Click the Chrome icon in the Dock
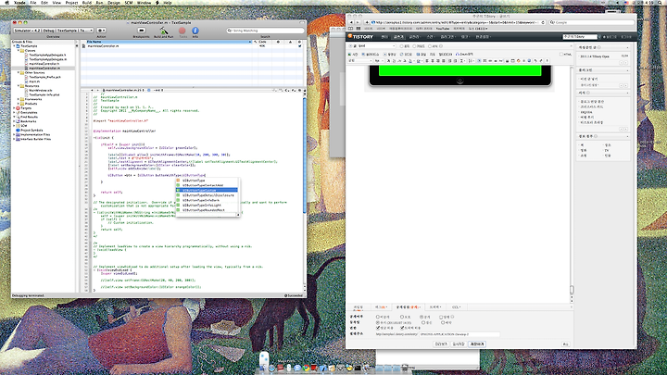Viewport: 667px width, 375px height. [x=306, y=368]
